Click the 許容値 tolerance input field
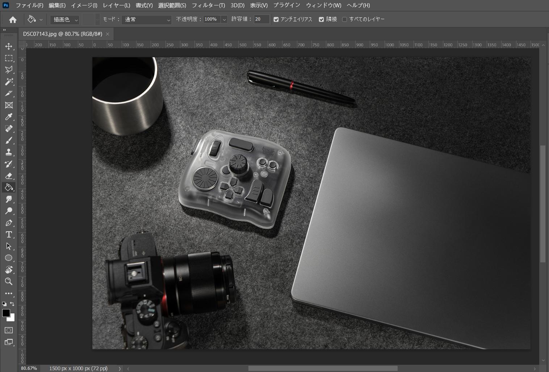This screenshot has width=549, height=372. point(261,20)
